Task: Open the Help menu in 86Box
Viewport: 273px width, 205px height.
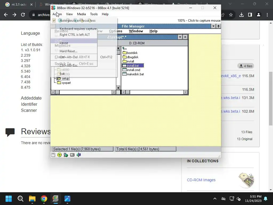Action: [105, 14]
